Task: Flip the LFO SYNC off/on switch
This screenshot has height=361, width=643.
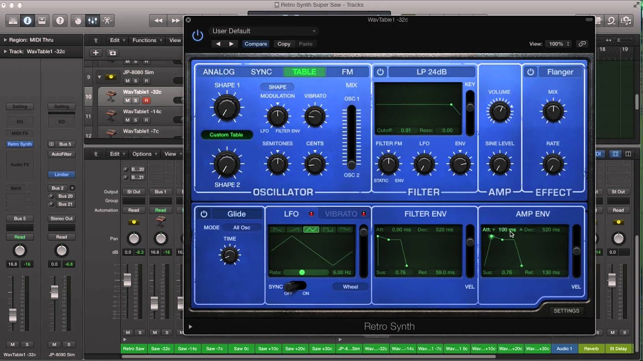Action: [x=295, y=286]
